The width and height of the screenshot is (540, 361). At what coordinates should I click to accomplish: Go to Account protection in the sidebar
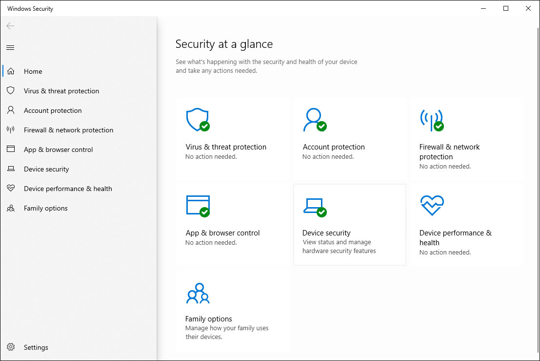(53, 110)
